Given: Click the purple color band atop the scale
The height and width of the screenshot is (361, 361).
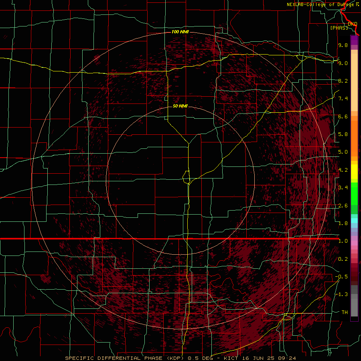Looking at the screenshot, I should 354,41.
